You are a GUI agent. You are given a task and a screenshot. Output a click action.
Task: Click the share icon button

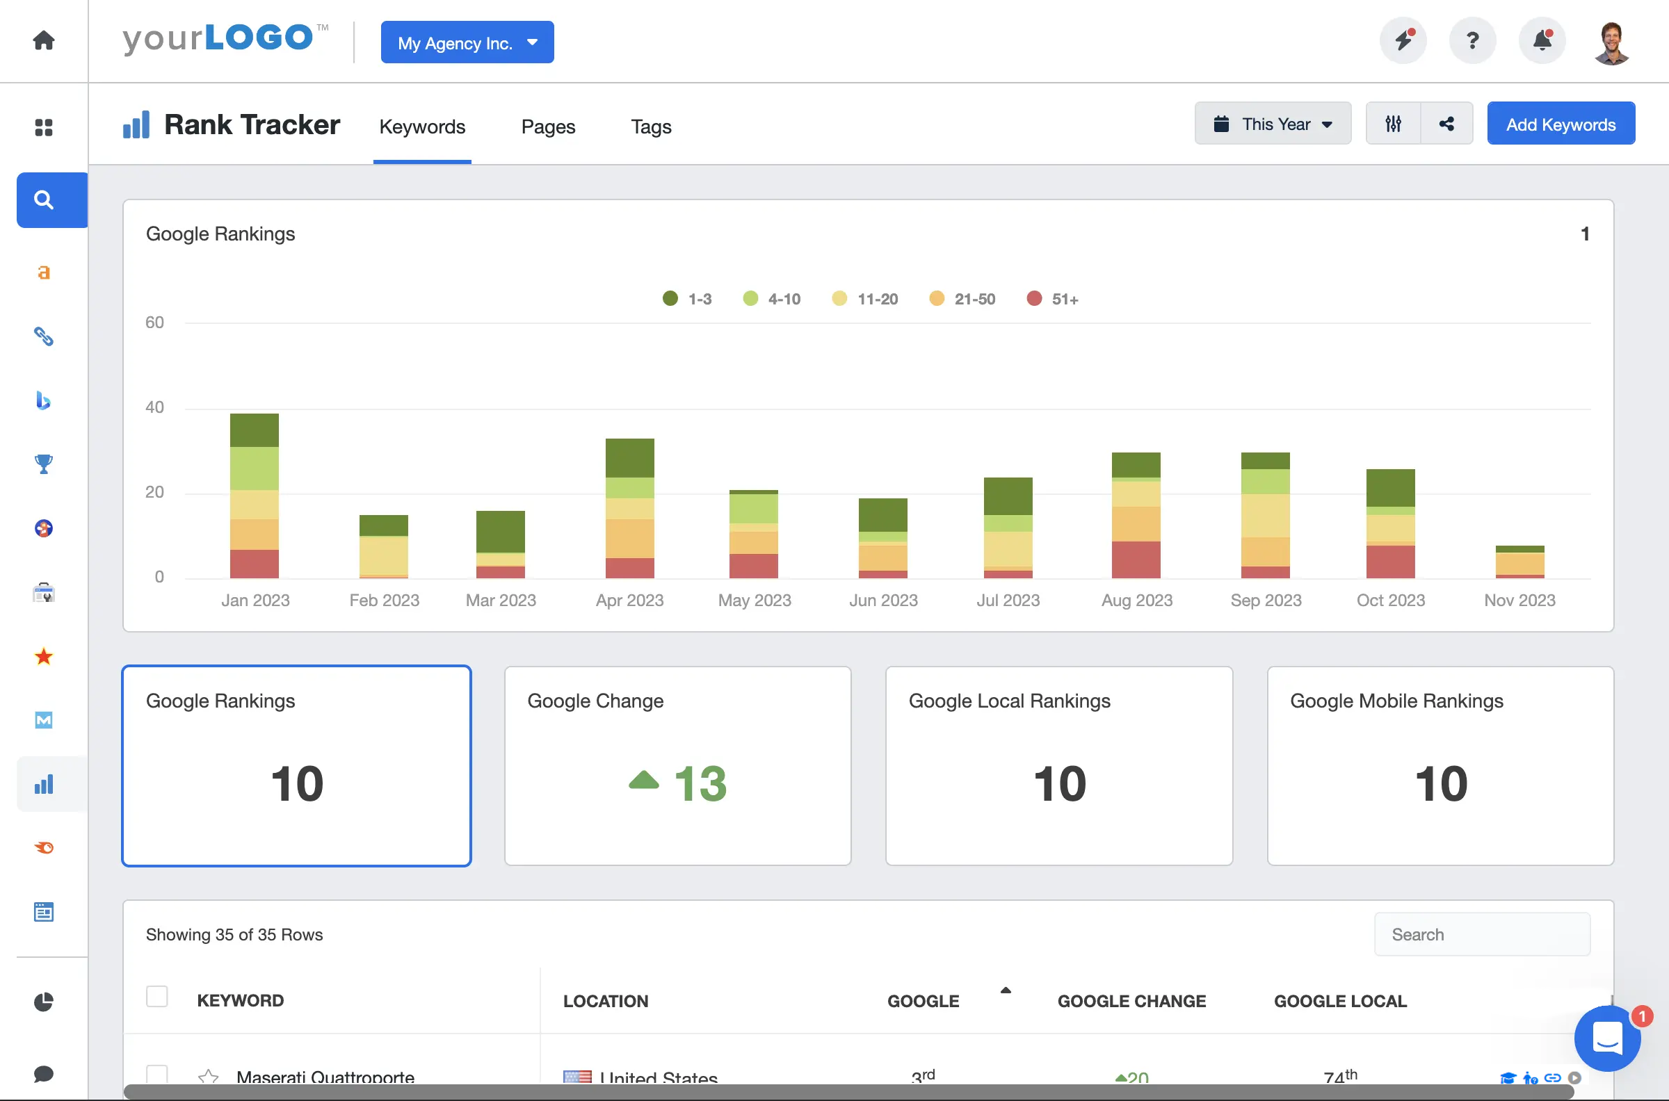pos(1446,124)
